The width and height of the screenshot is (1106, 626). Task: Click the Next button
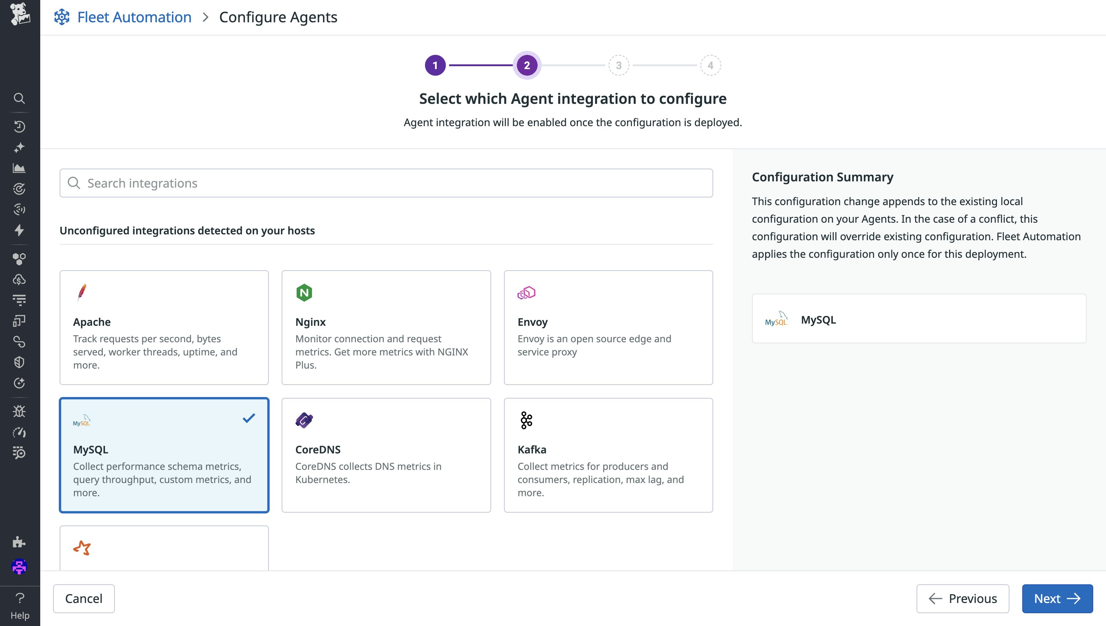tap(1057, 598)
